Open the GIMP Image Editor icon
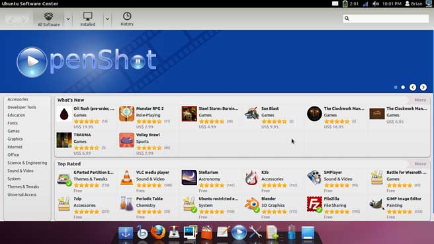The width and height of the screenshot is (434, 244). tap(377, 204)
